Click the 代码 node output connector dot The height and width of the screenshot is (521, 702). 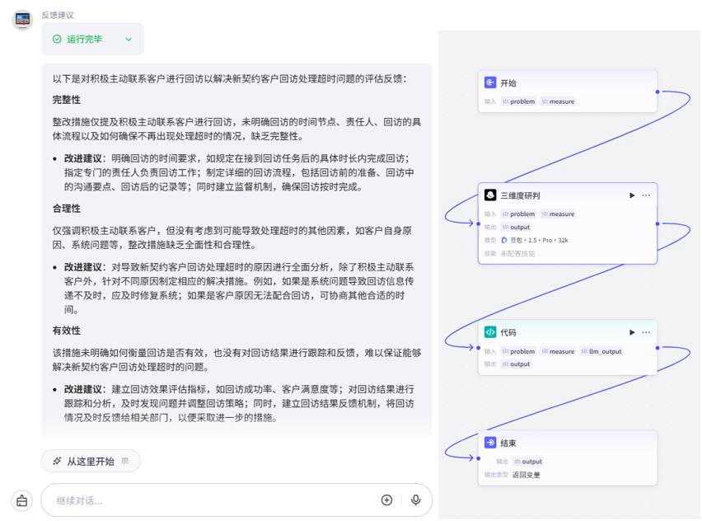658,348
